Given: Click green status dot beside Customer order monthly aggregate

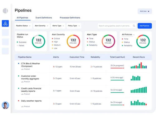Looking at the screenshot, I should click(19, 76).
